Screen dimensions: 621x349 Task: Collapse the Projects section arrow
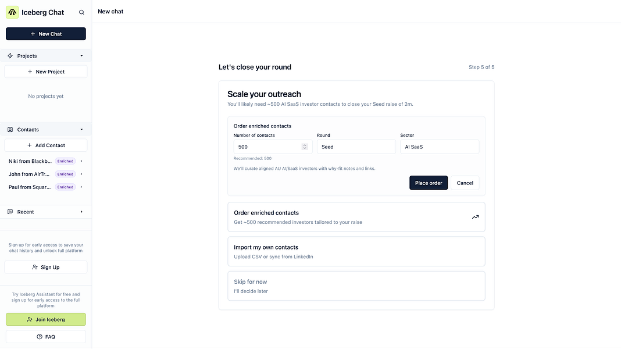coord(81,56)
